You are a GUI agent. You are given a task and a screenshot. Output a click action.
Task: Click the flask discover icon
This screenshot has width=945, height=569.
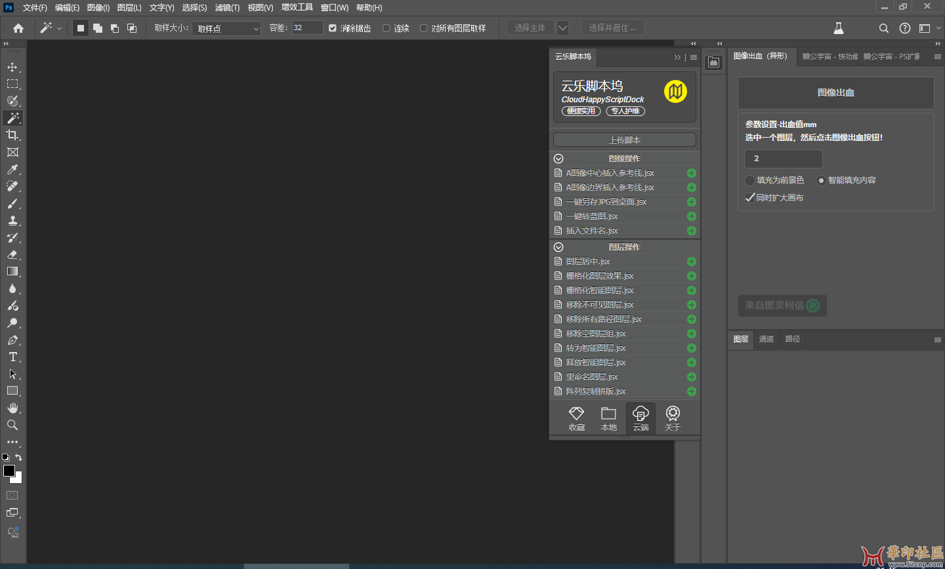[839, 28]
